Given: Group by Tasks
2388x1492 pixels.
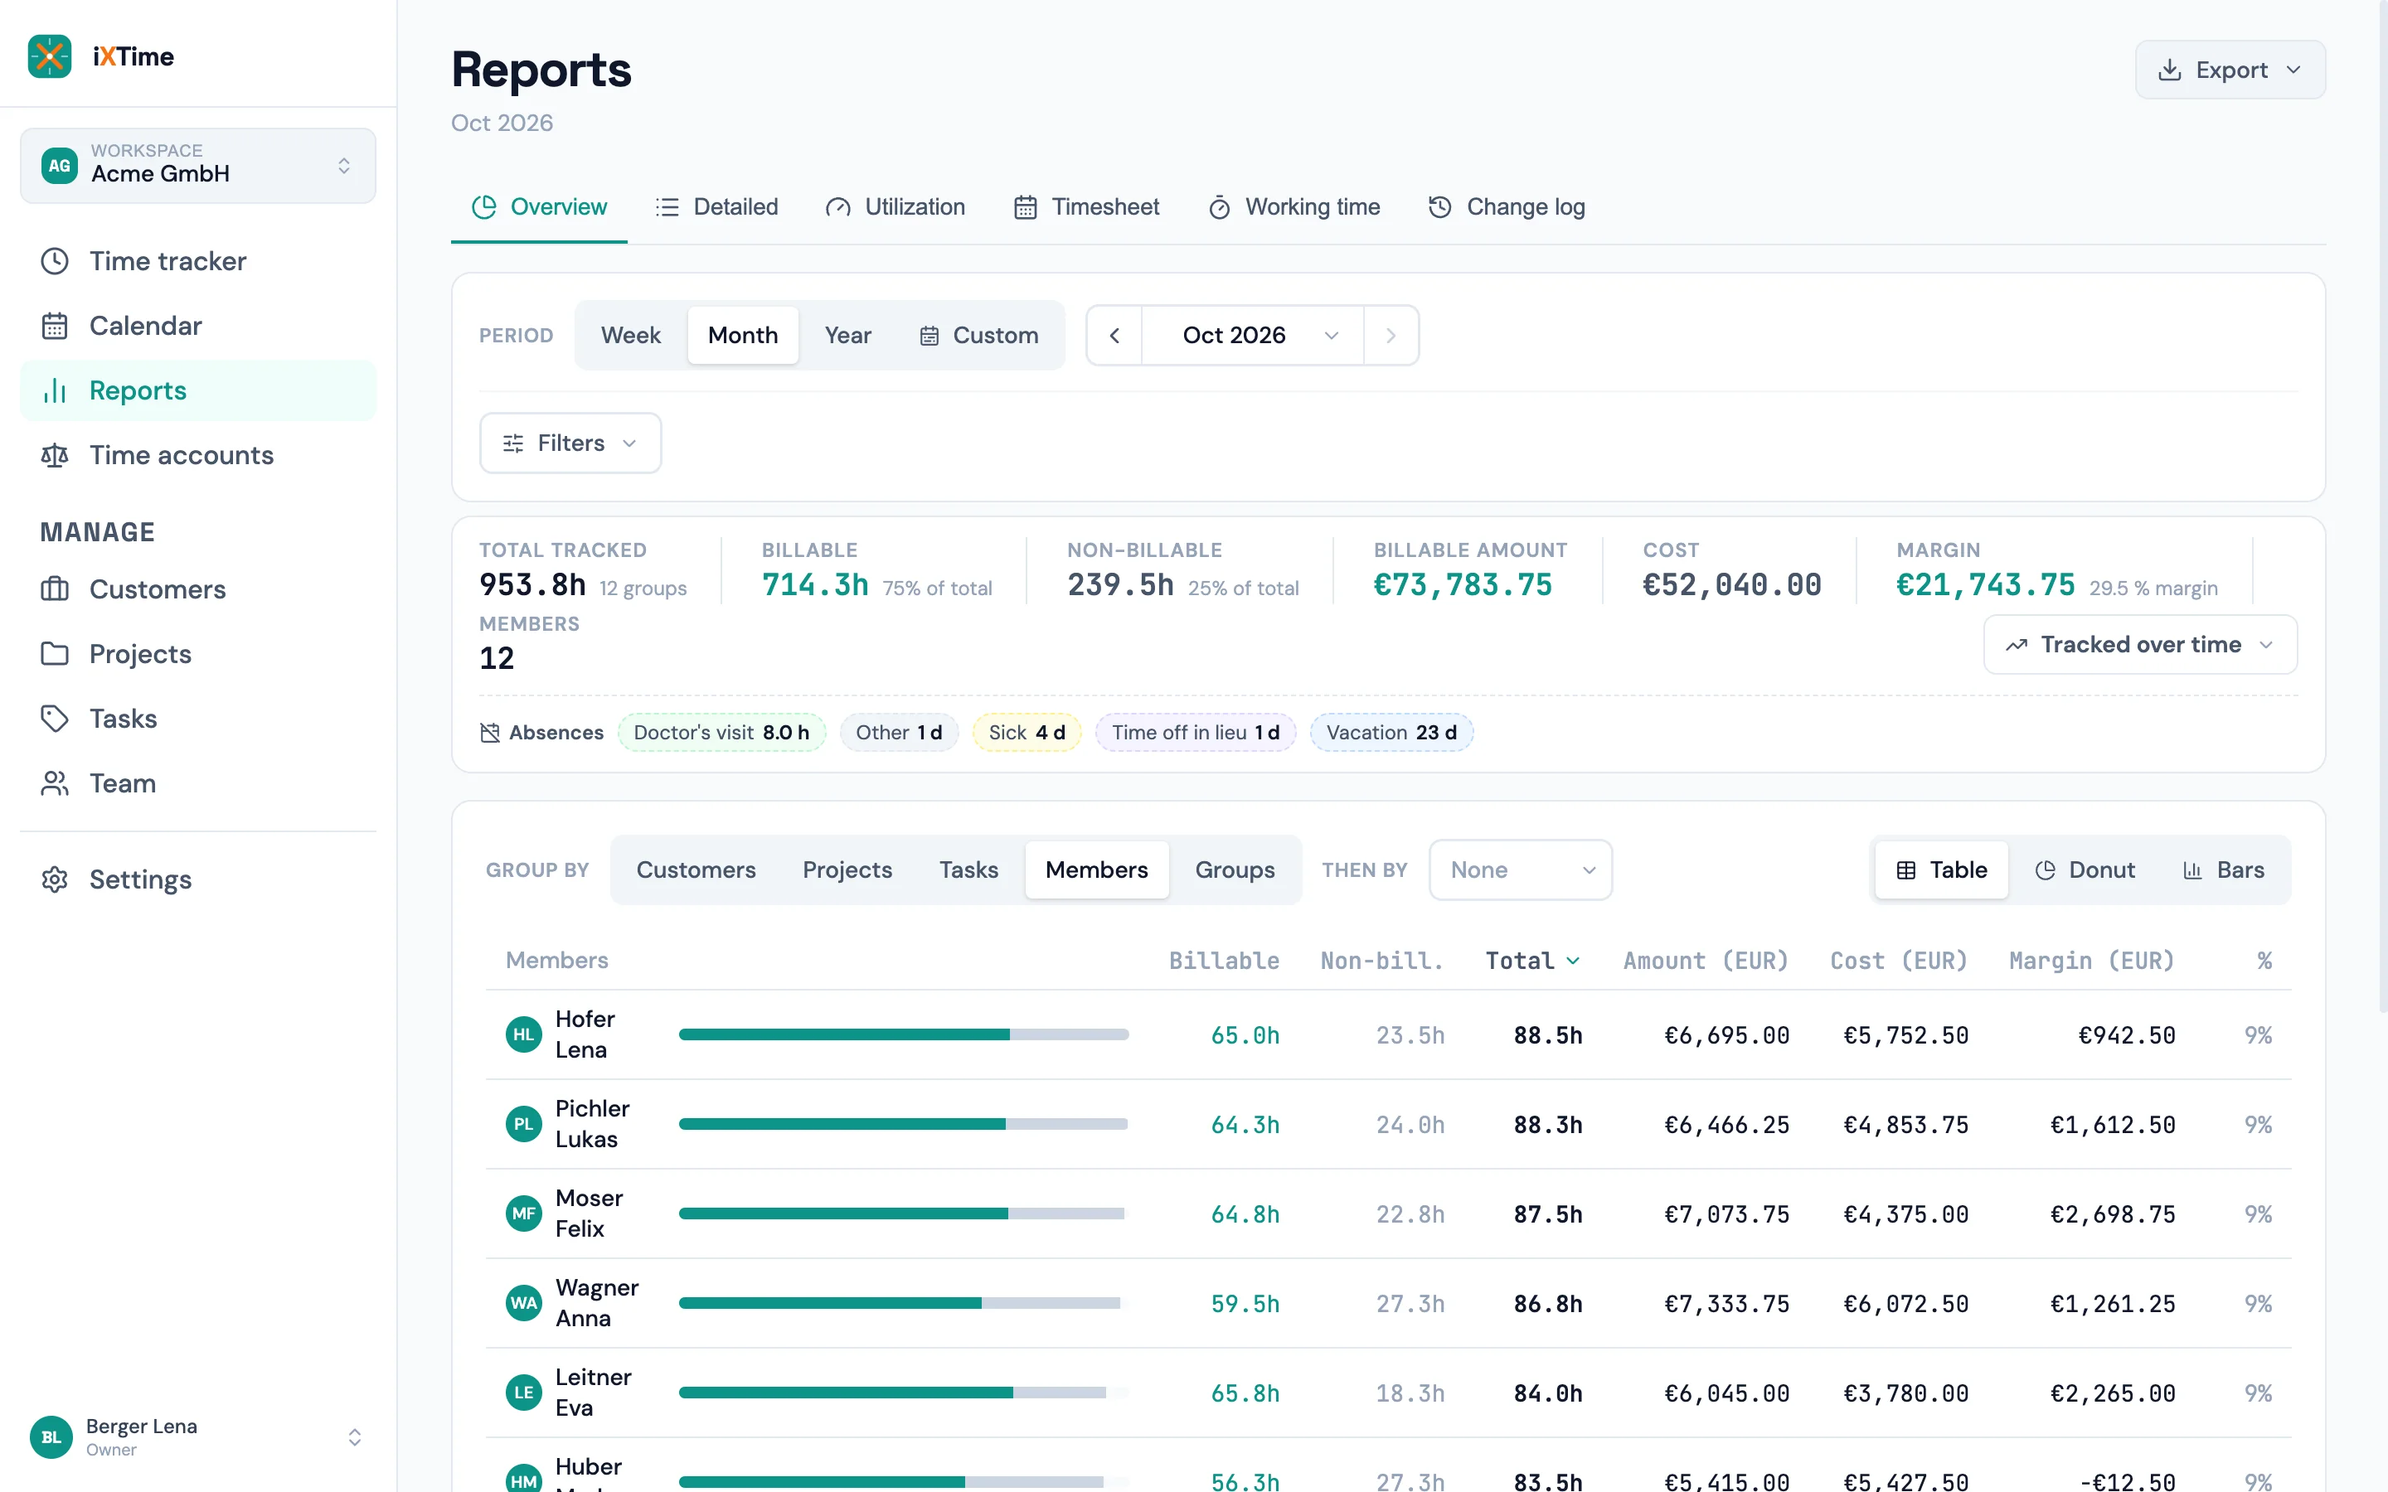Looking at the screenshot, I should click(968, 870).
